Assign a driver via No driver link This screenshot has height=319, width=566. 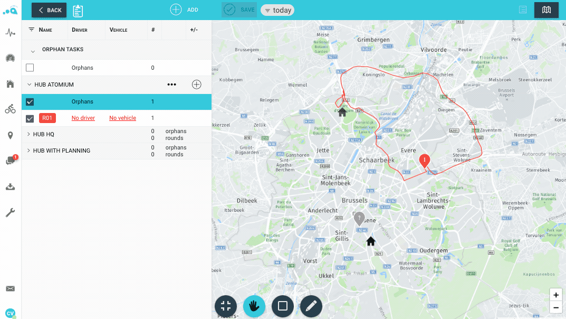pos(83,118)
